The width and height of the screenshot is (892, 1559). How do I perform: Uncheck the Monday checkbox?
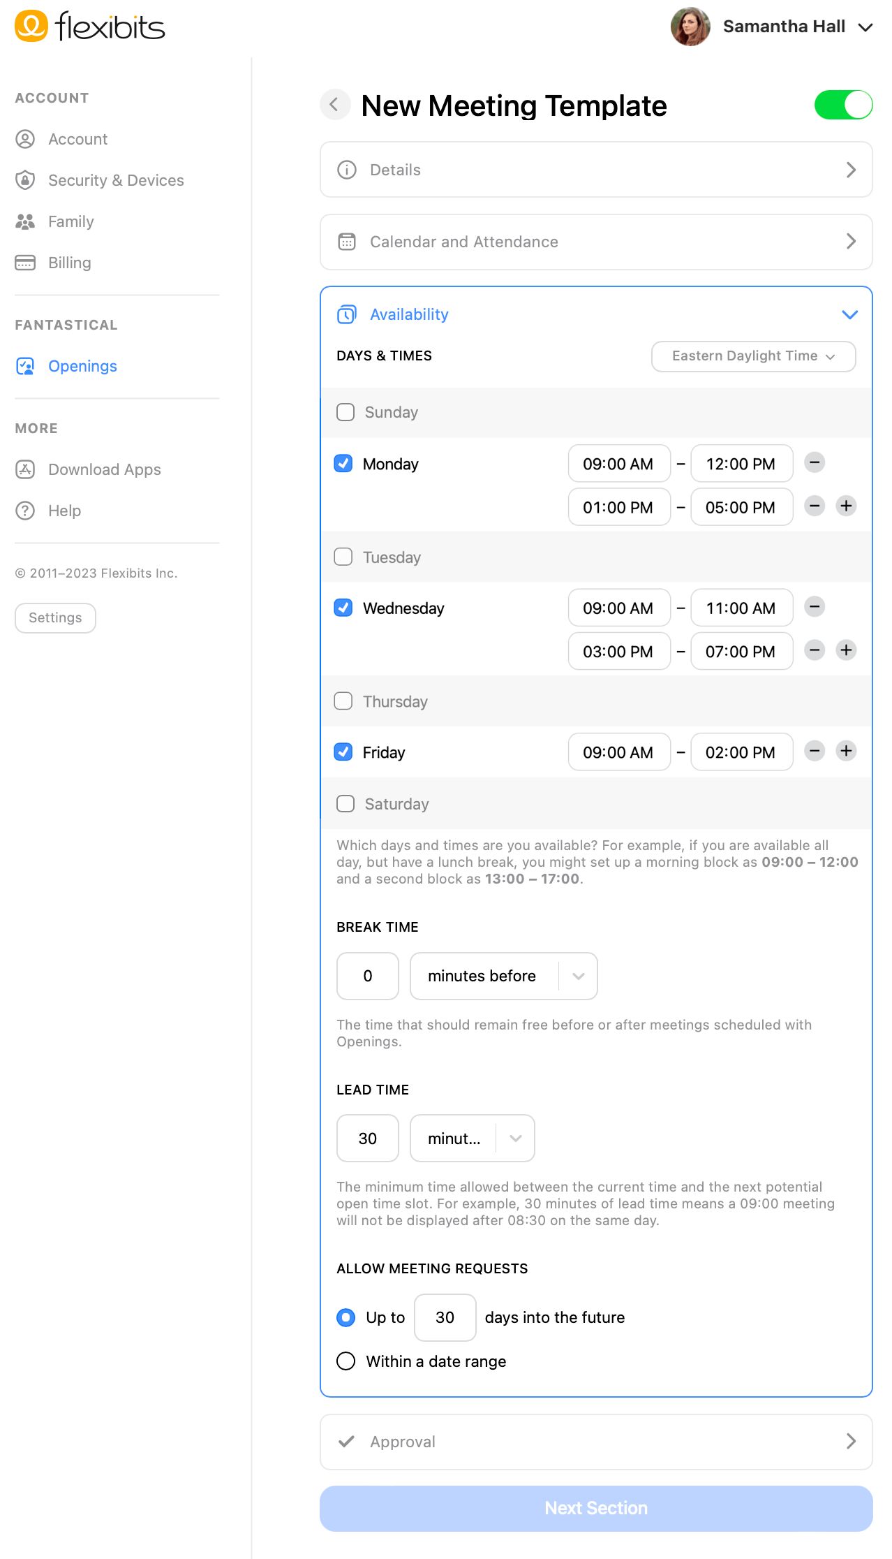[x=343, y=464]
